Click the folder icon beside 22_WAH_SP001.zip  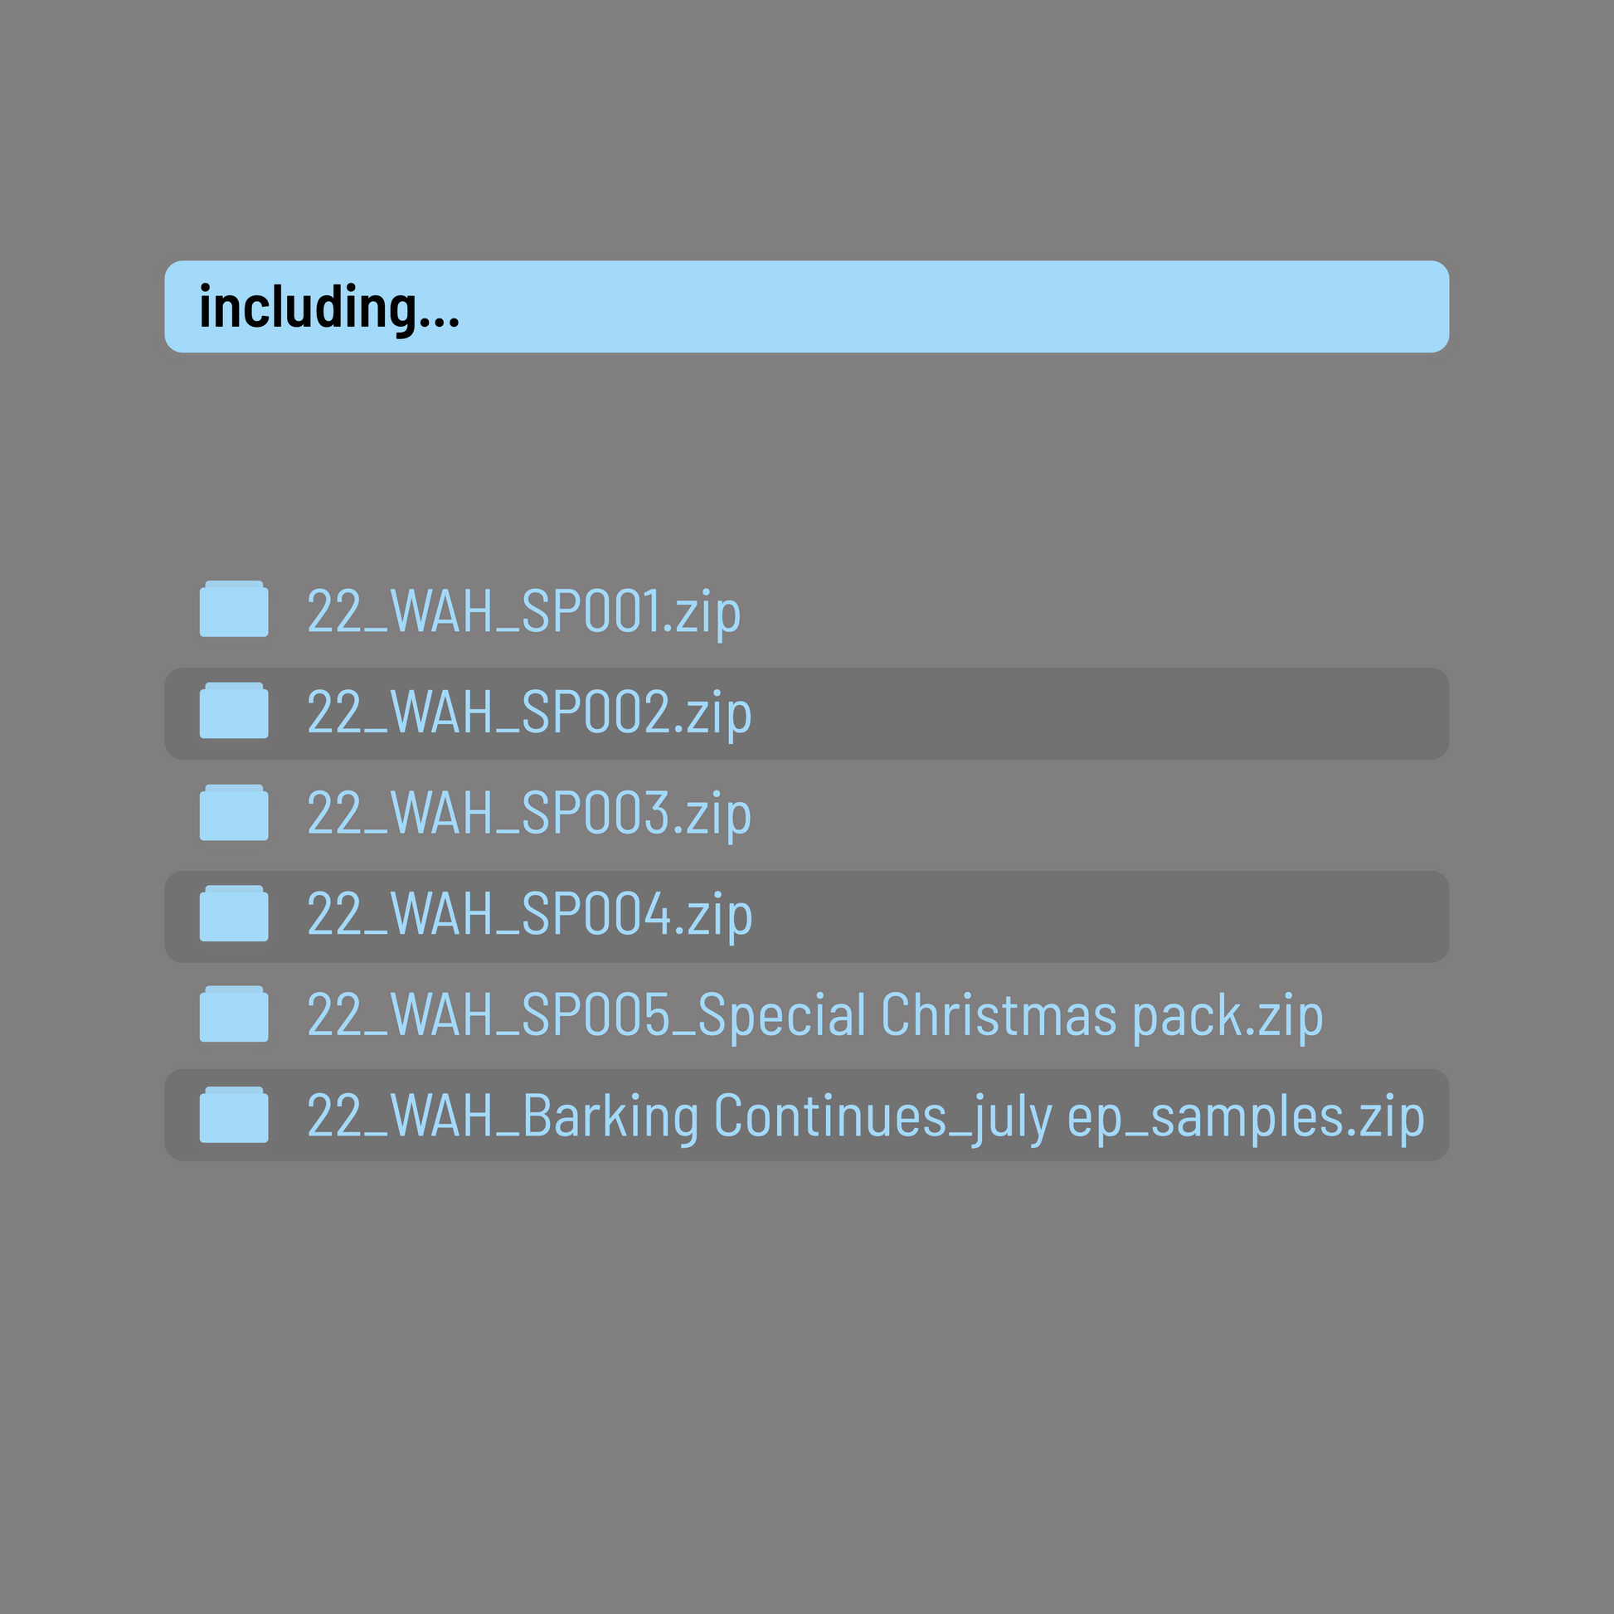[233, 609]
